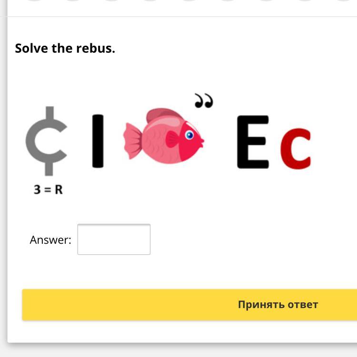Click the large black letter E
Image resolution: width=357 pixels, height=357 pixels.
coord(253,142)
